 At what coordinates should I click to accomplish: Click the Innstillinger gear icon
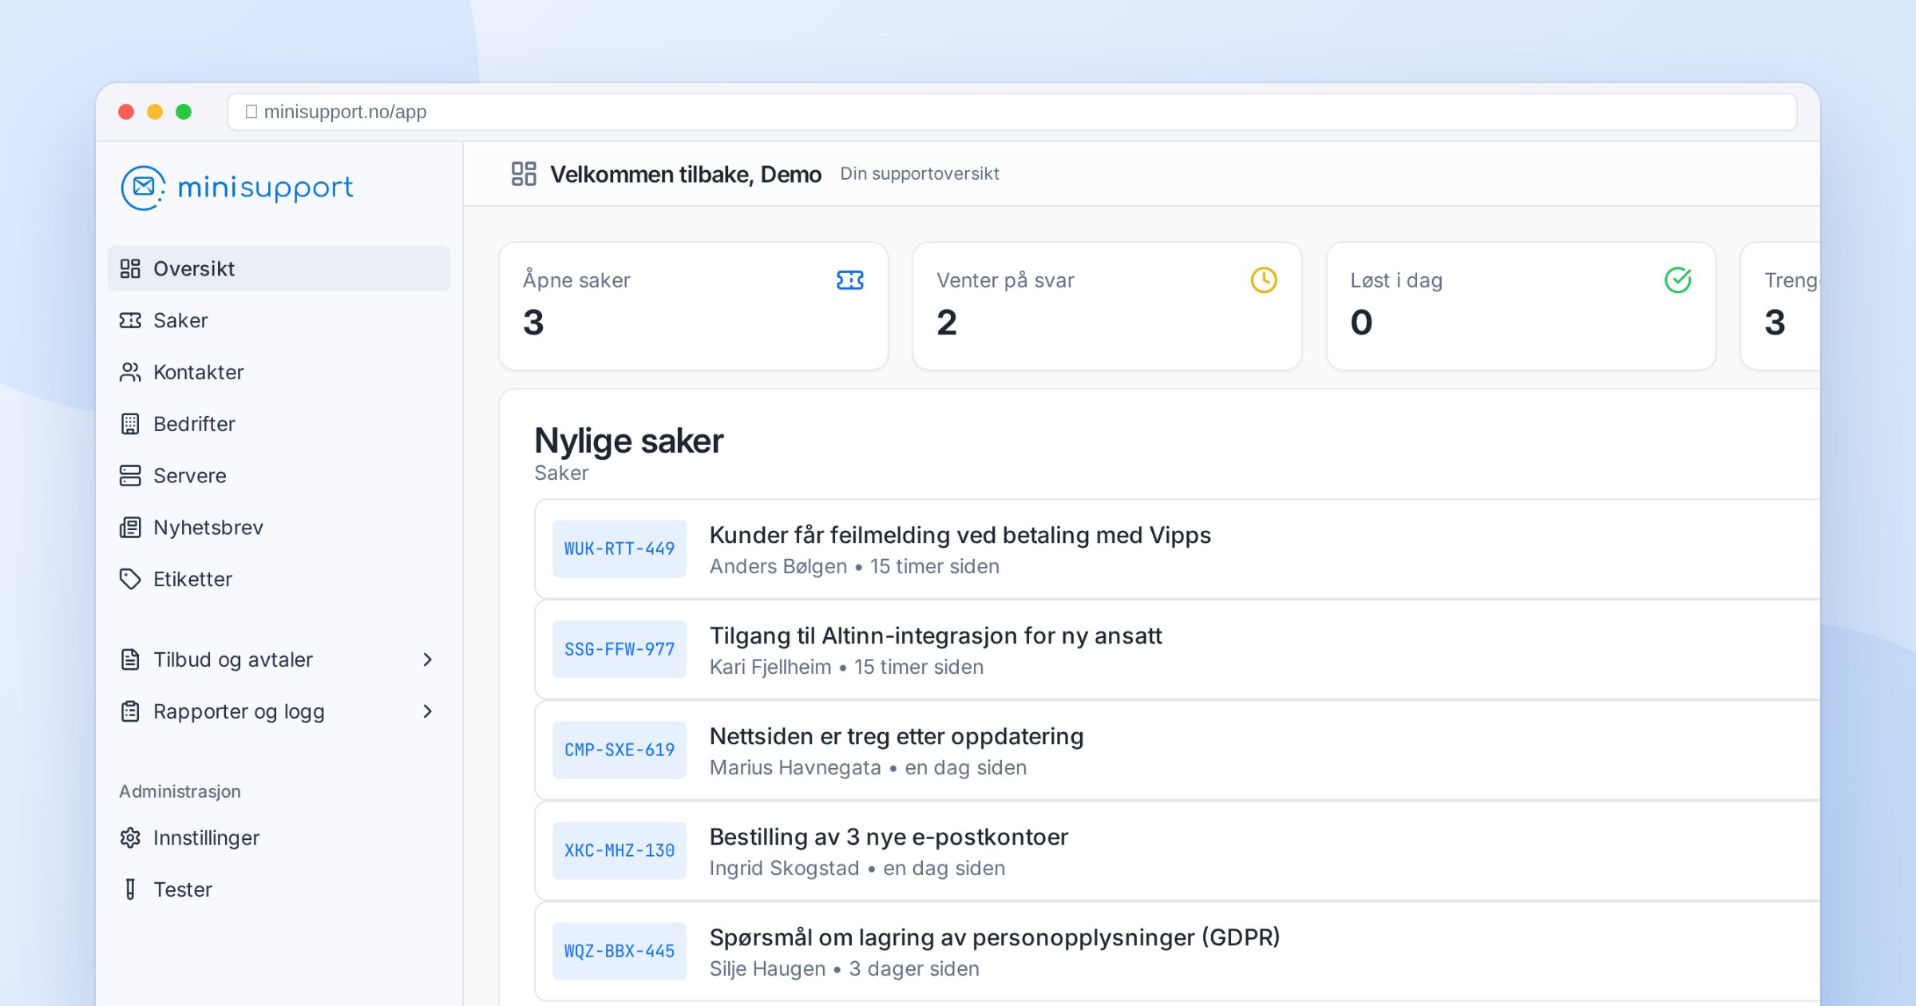point(130,838)
